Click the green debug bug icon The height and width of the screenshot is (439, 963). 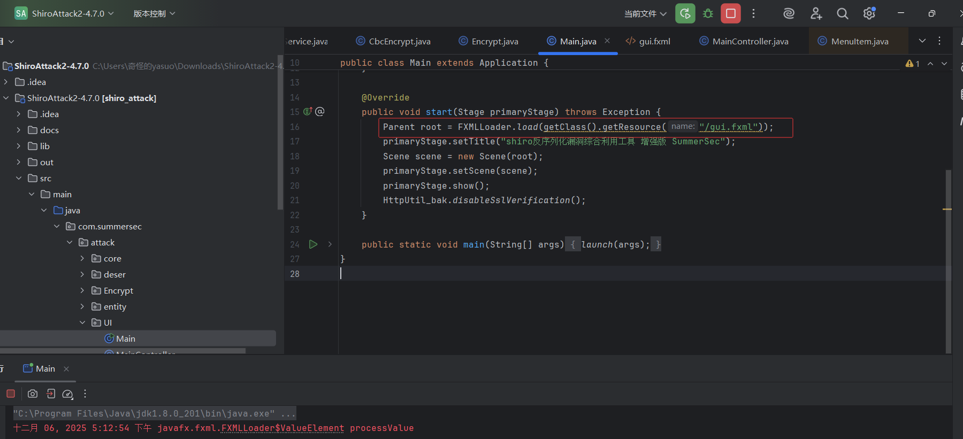(x=708, y=13)
